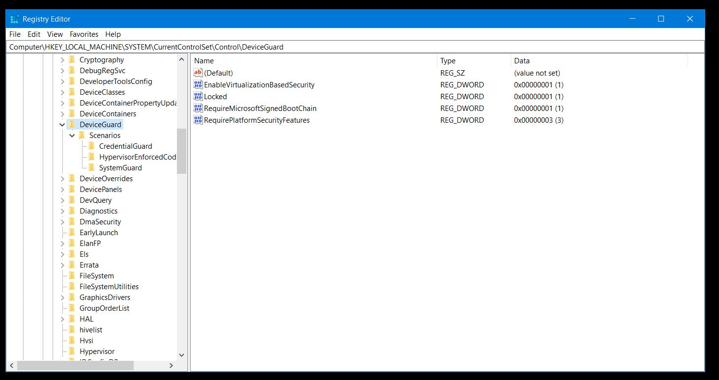
Task: Sort values by the Type column header
Action: click(474, 61)
